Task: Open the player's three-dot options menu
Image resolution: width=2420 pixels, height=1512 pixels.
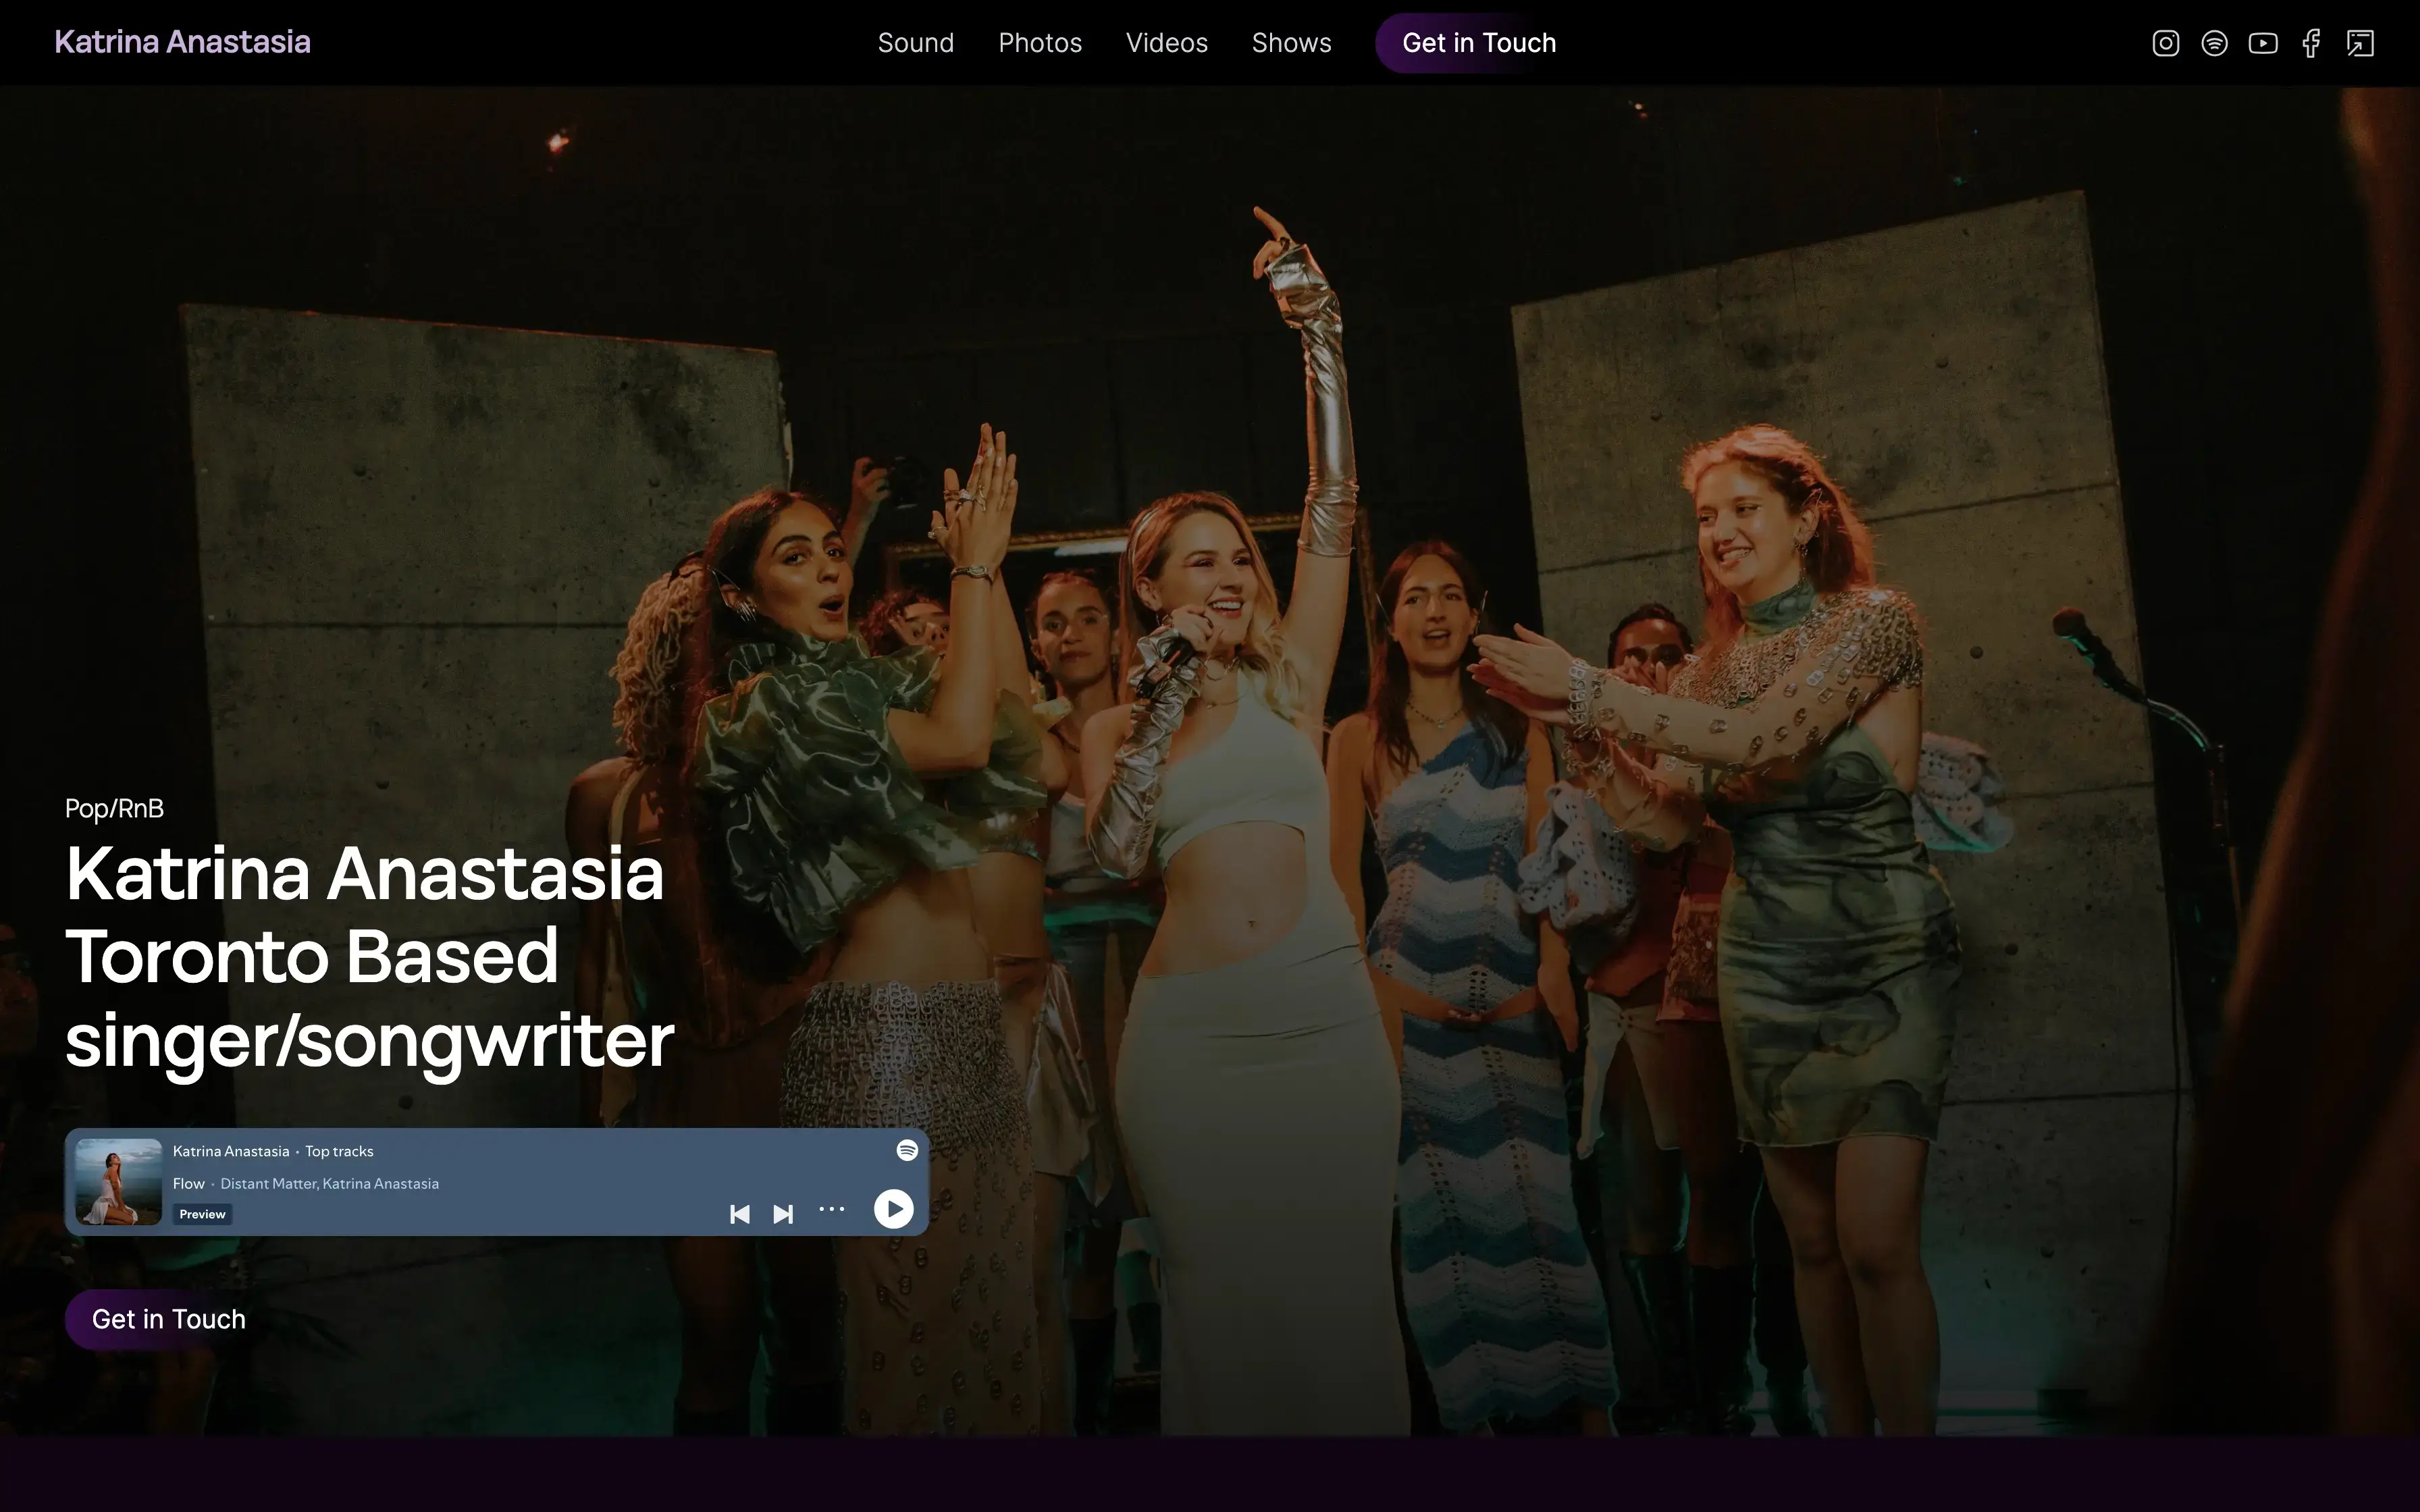Action: tap(831, 1209)
